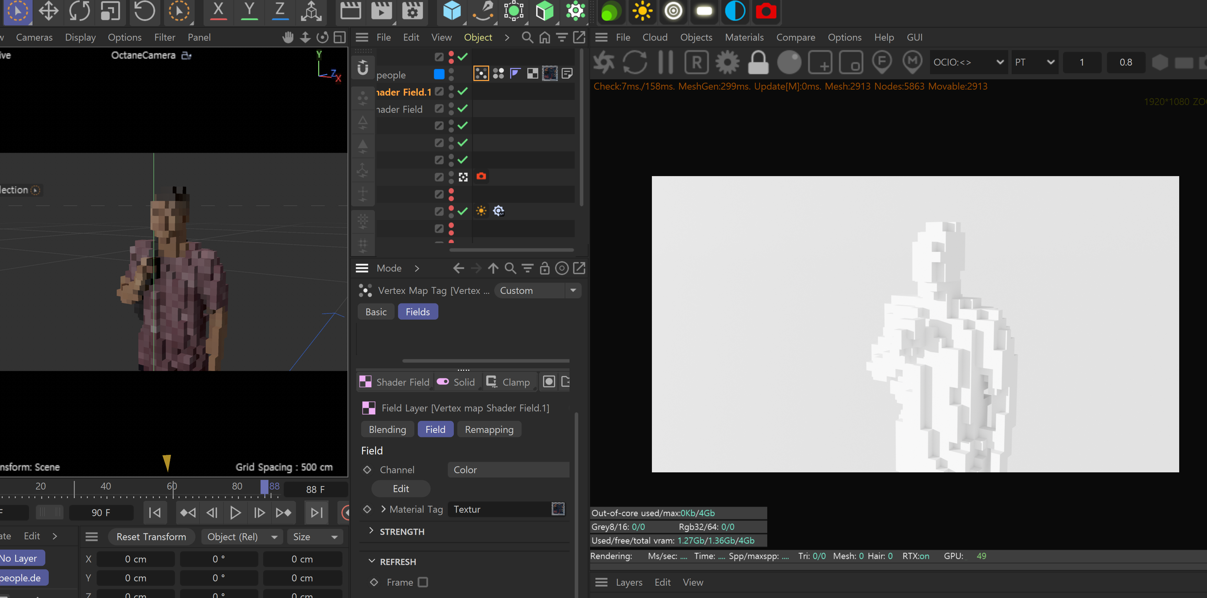Add a Cube primitive object

point(452,11)
